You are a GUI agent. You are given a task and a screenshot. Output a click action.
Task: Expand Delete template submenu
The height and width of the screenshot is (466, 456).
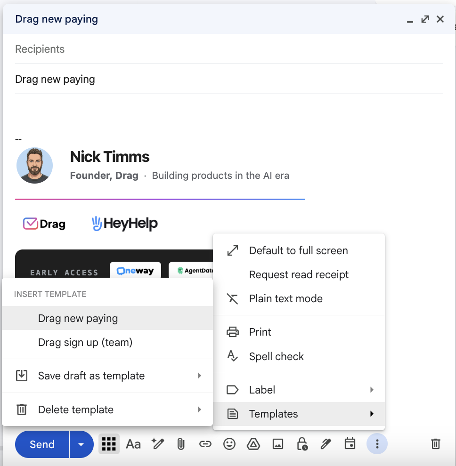click(x=107, y=410)
